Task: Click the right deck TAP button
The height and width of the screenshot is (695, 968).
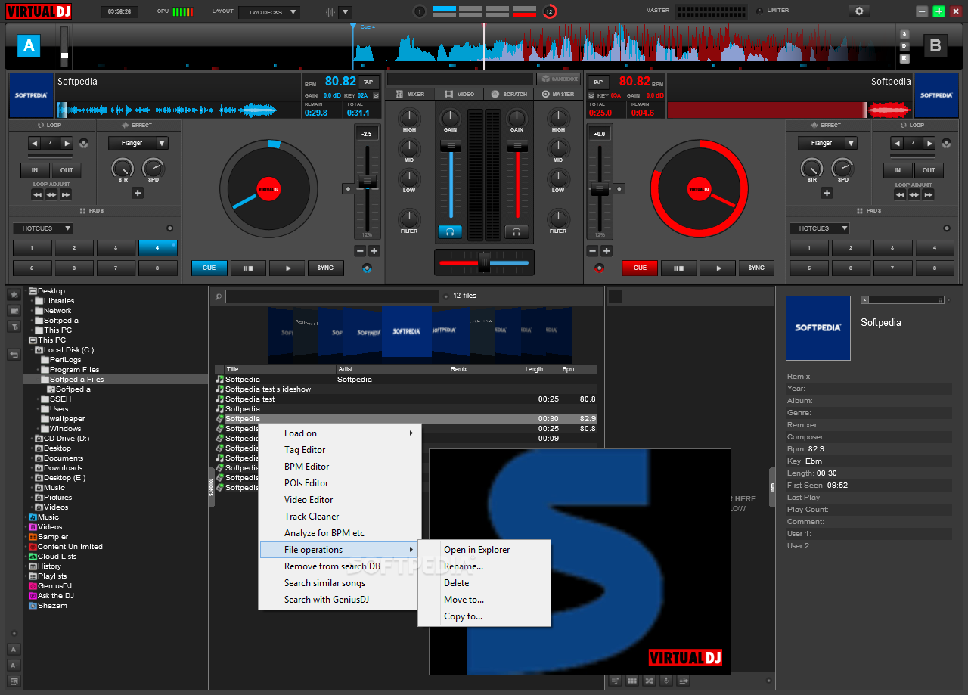Action: [x=597, y=82]
